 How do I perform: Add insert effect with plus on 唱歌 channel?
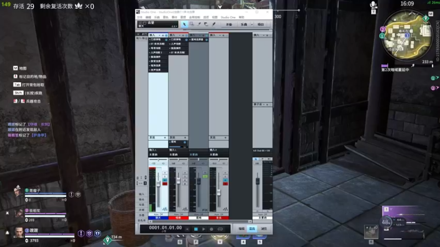(183, 35)
